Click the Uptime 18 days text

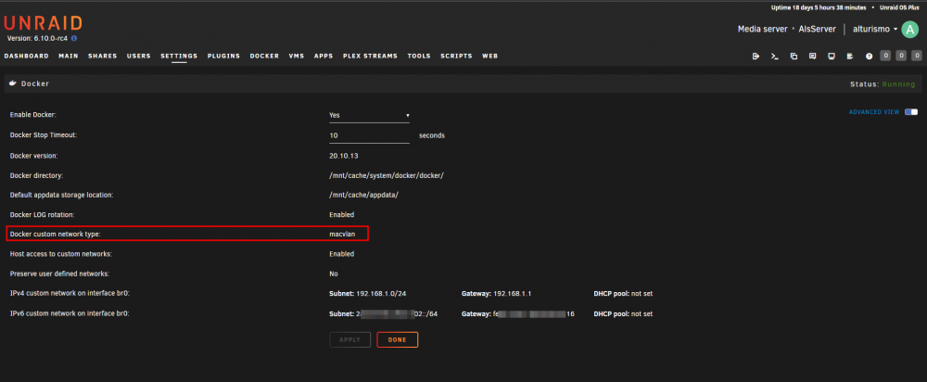click(x=819, y=7)
